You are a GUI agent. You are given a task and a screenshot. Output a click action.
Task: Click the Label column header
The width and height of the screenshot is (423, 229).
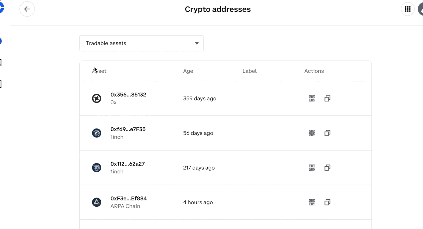click(x=249, y=71)
